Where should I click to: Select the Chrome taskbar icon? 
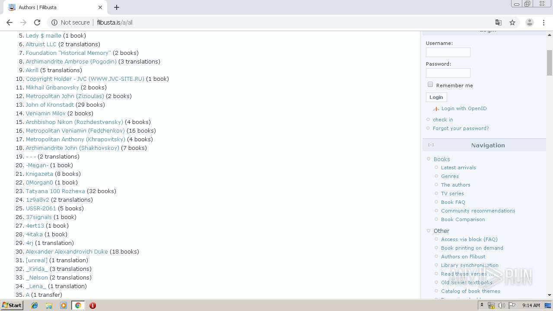(78, 305)
